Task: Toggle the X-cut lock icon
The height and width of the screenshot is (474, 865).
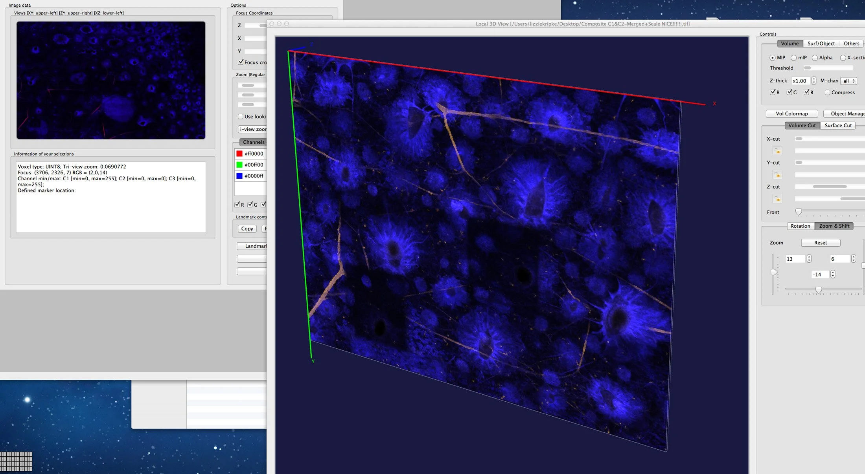Action: (777, 151)
